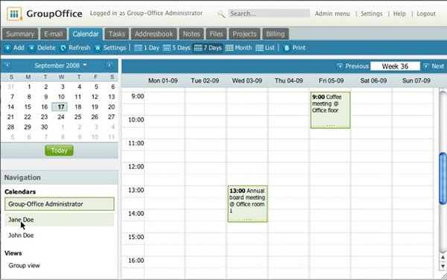447x280 pixels.
Task: Switch to 1 Day view
Action: coord(147,48)
